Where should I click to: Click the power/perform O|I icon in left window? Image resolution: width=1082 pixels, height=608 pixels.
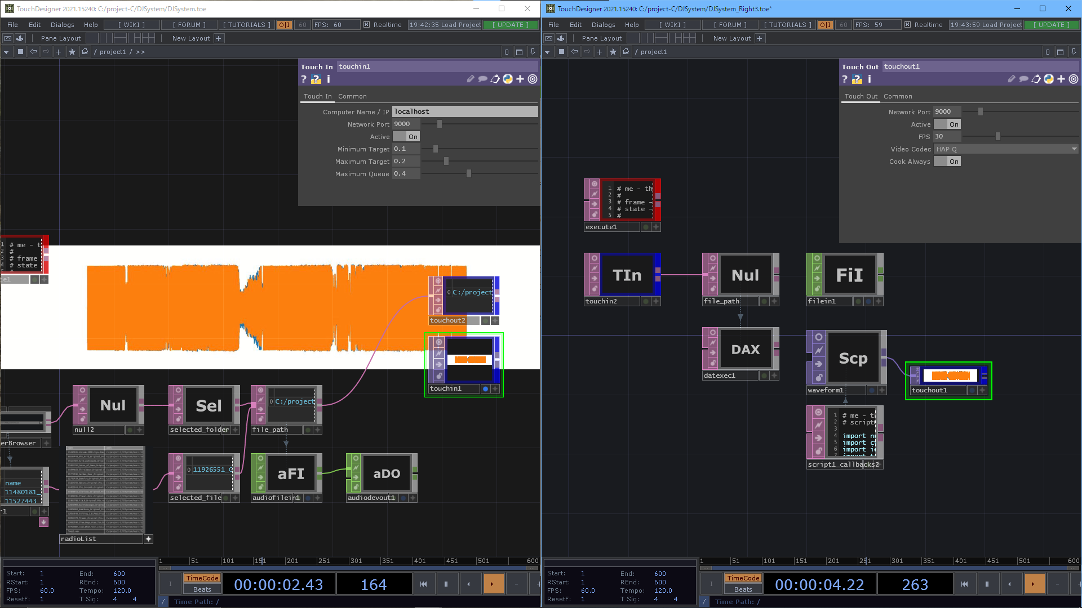pos(285,25)
